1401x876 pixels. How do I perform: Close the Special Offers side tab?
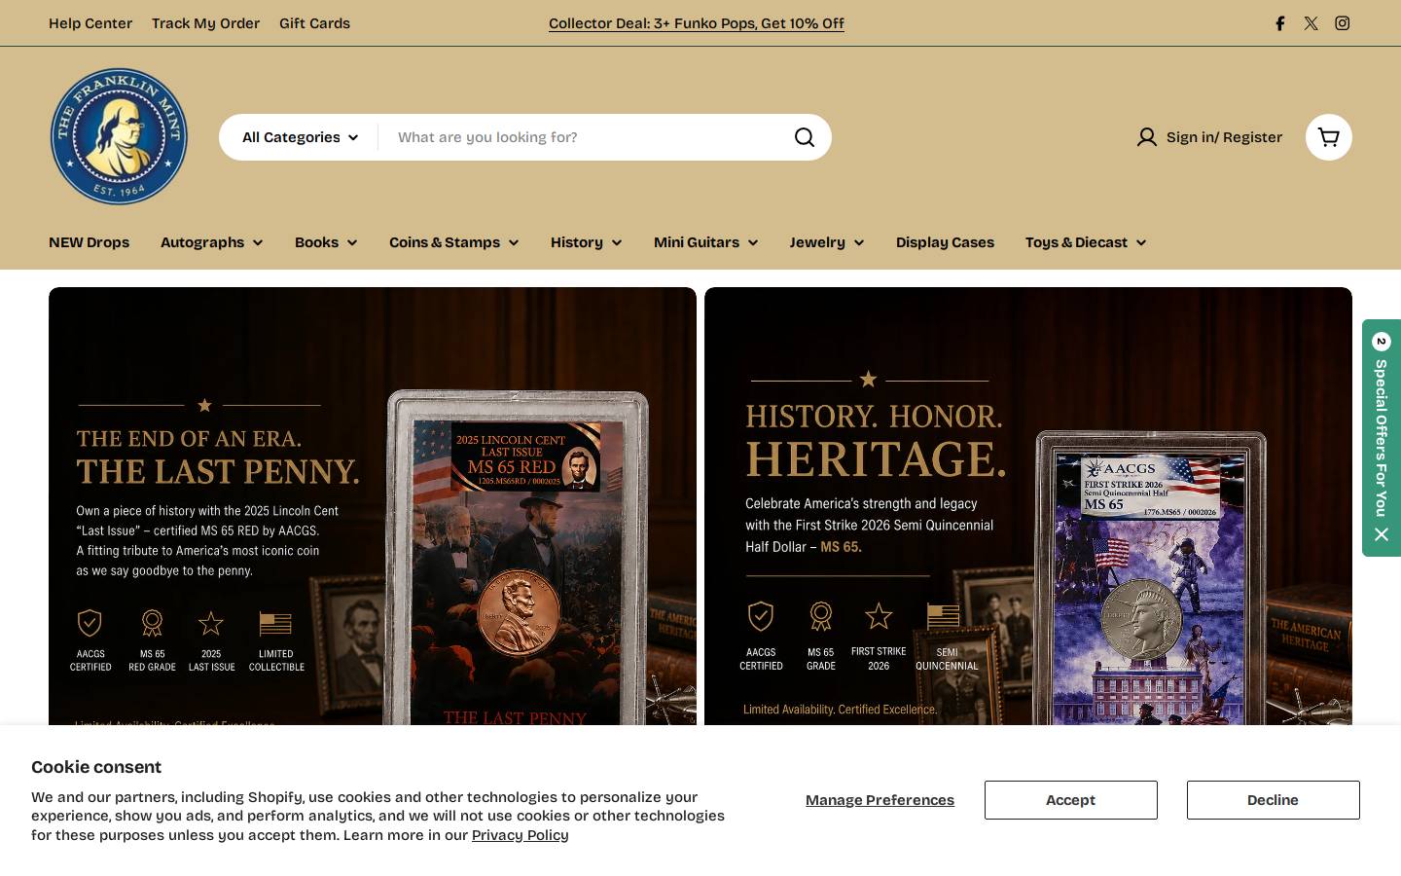1382,533
